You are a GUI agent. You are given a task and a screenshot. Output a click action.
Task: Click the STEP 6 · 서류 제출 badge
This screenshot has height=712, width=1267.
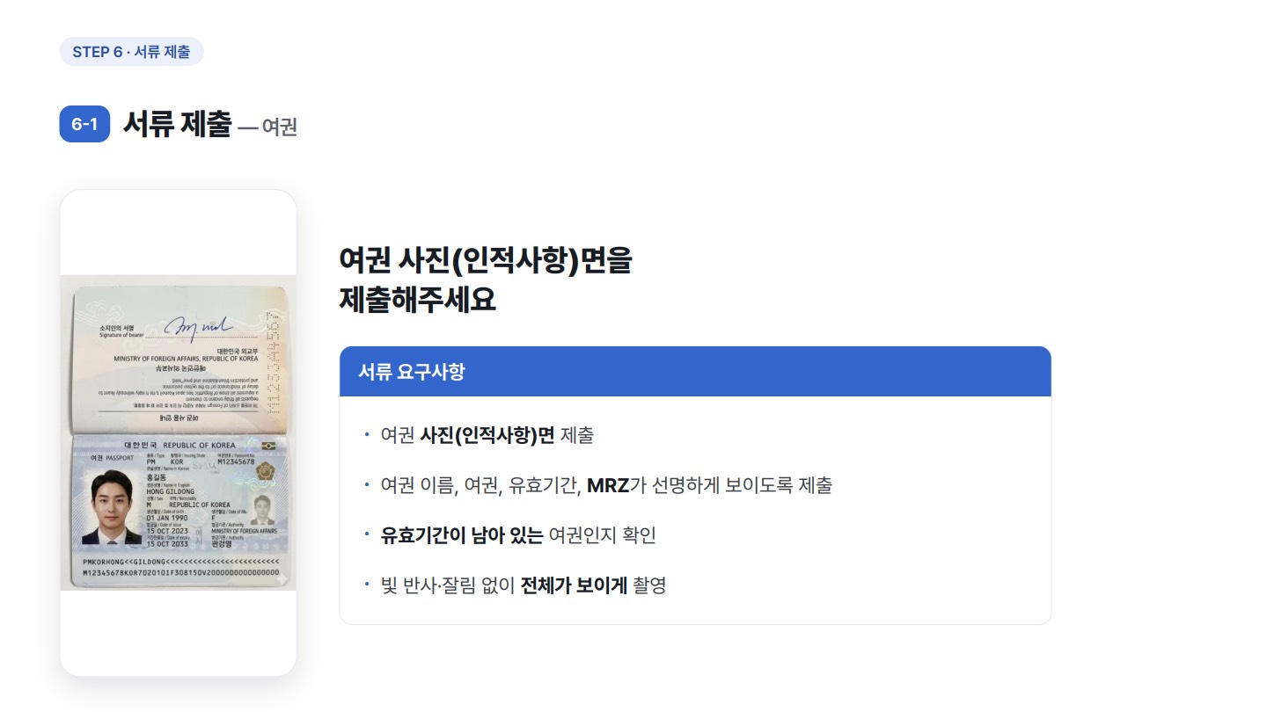click(131, 52)
